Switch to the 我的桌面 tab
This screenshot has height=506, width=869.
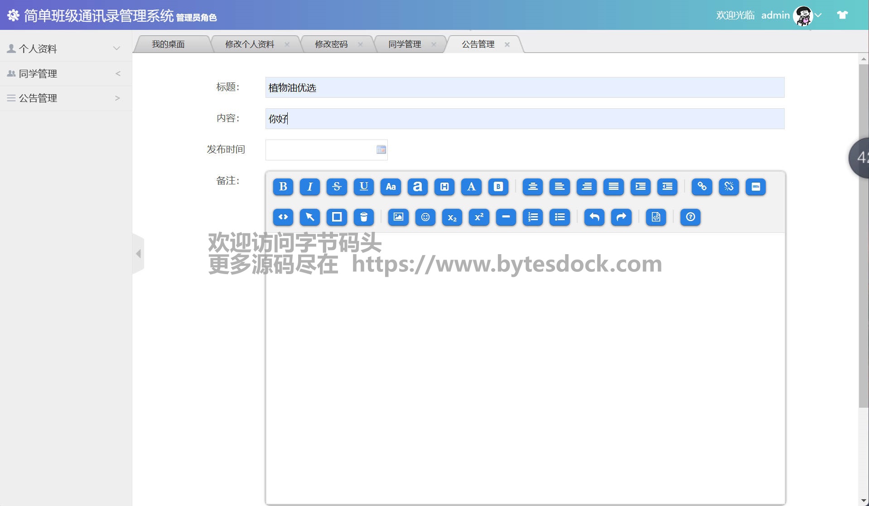click(168, 44)
